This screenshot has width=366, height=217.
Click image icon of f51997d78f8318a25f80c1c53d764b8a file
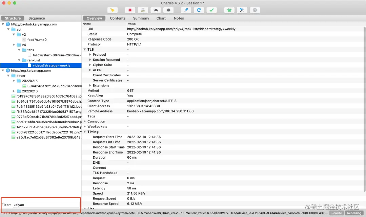pyautogui.click(x=13, y=96)
